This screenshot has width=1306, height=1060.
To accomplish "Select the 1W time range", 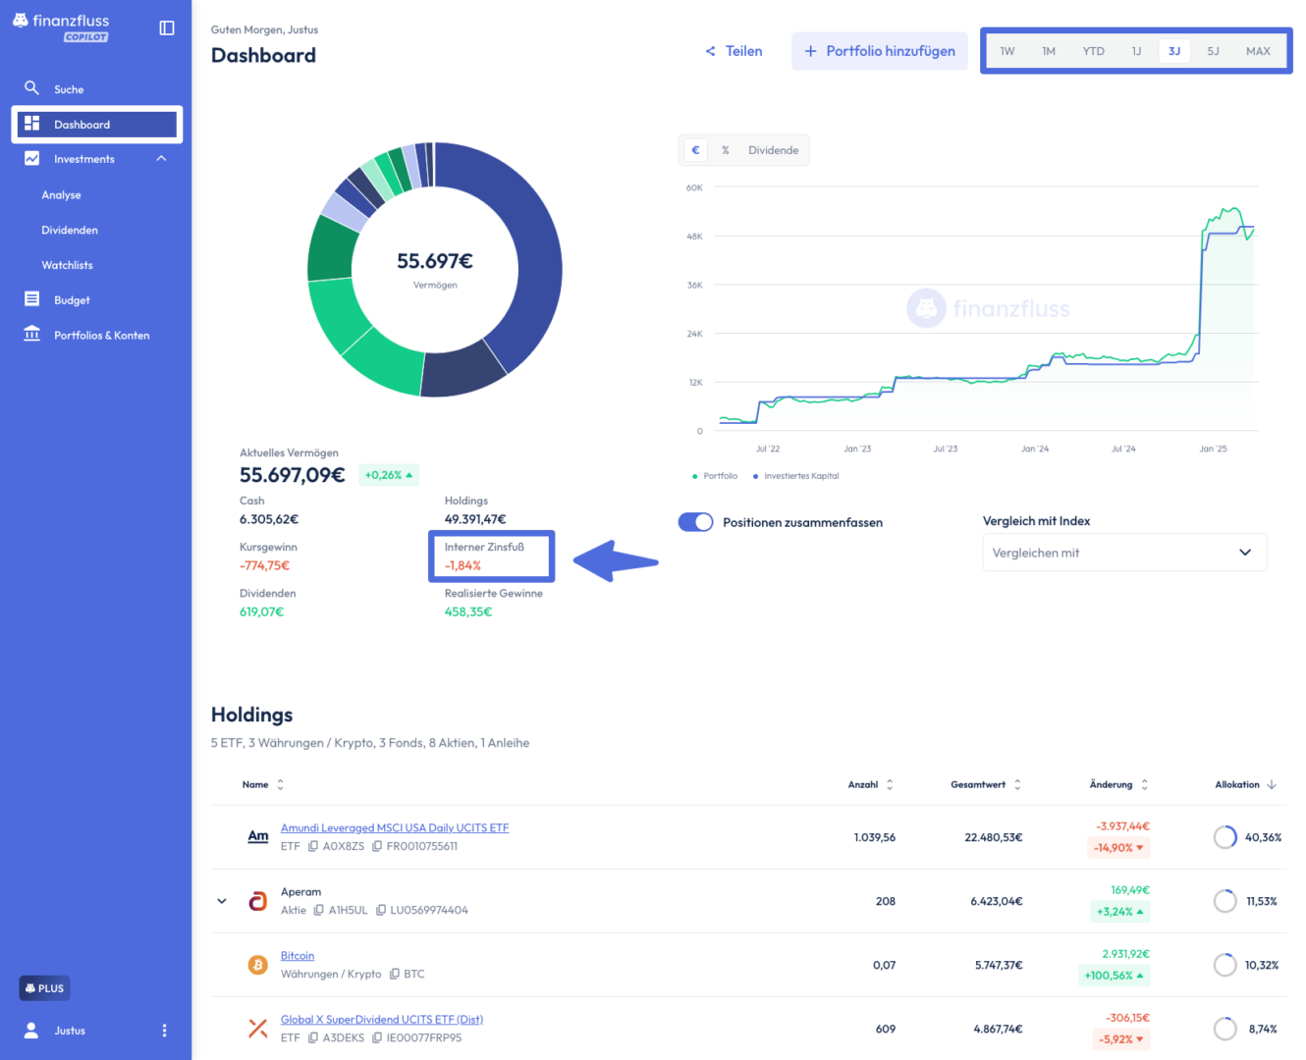I will (x=1007, y=51).
